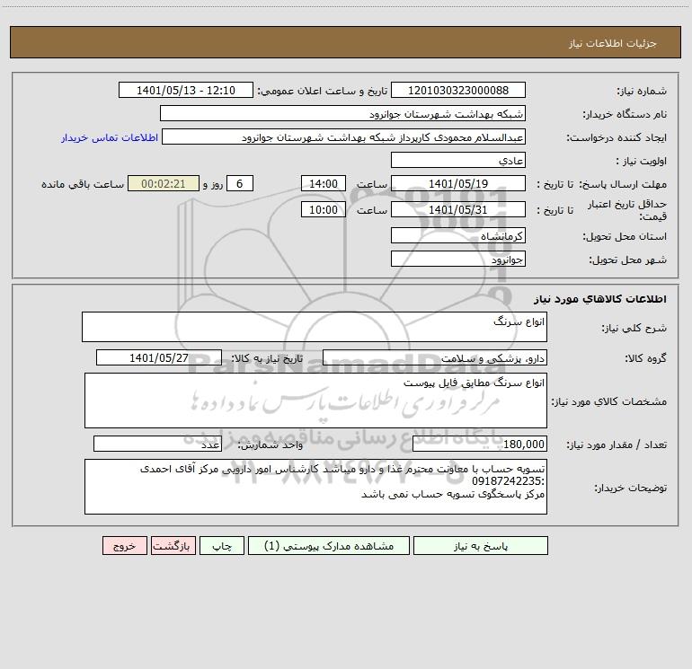Open اطلاعات تماس خریدار link
The width and height of the screenshot is (692, 669).
[110, 137]
